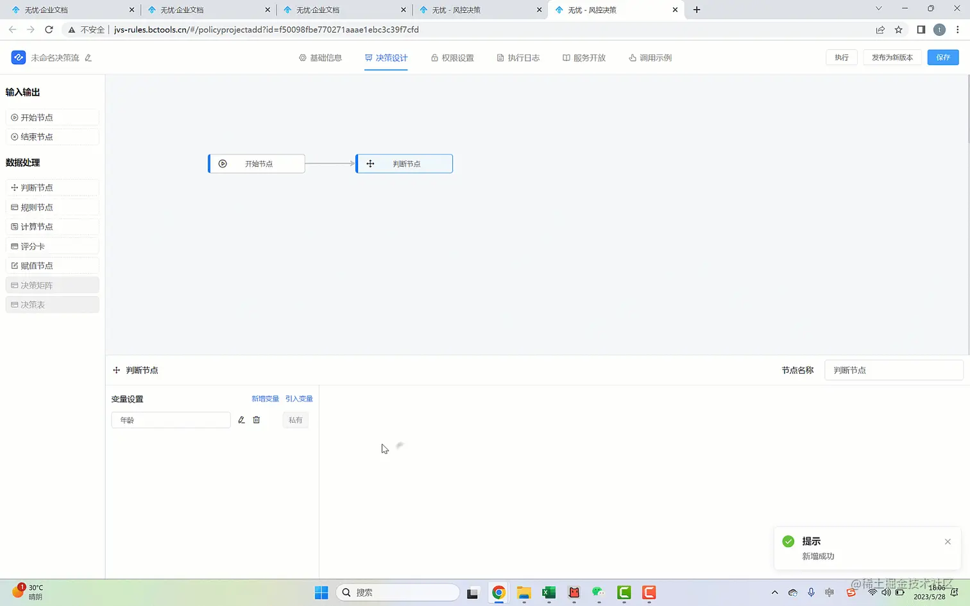The image size is (970, 606).
Task: Open Chrome from the taskbar
Action: 498,593
